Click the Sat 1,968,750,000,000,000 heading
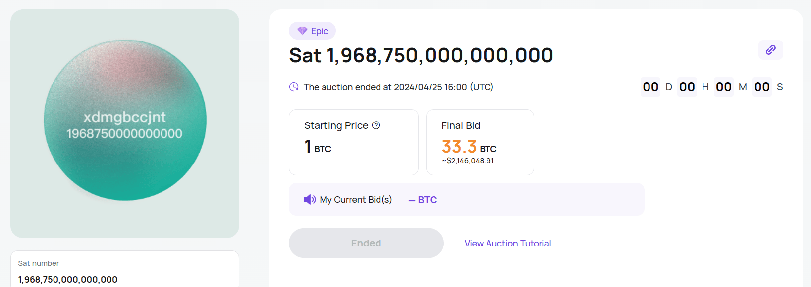The width and height of the screenshot is (811, 287). coord(421,55)
